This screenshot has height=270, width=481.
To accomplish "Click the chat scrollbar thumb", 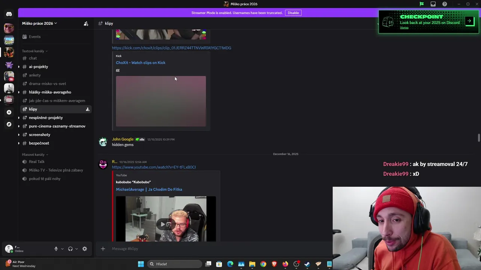I will [x=479, y=138].
